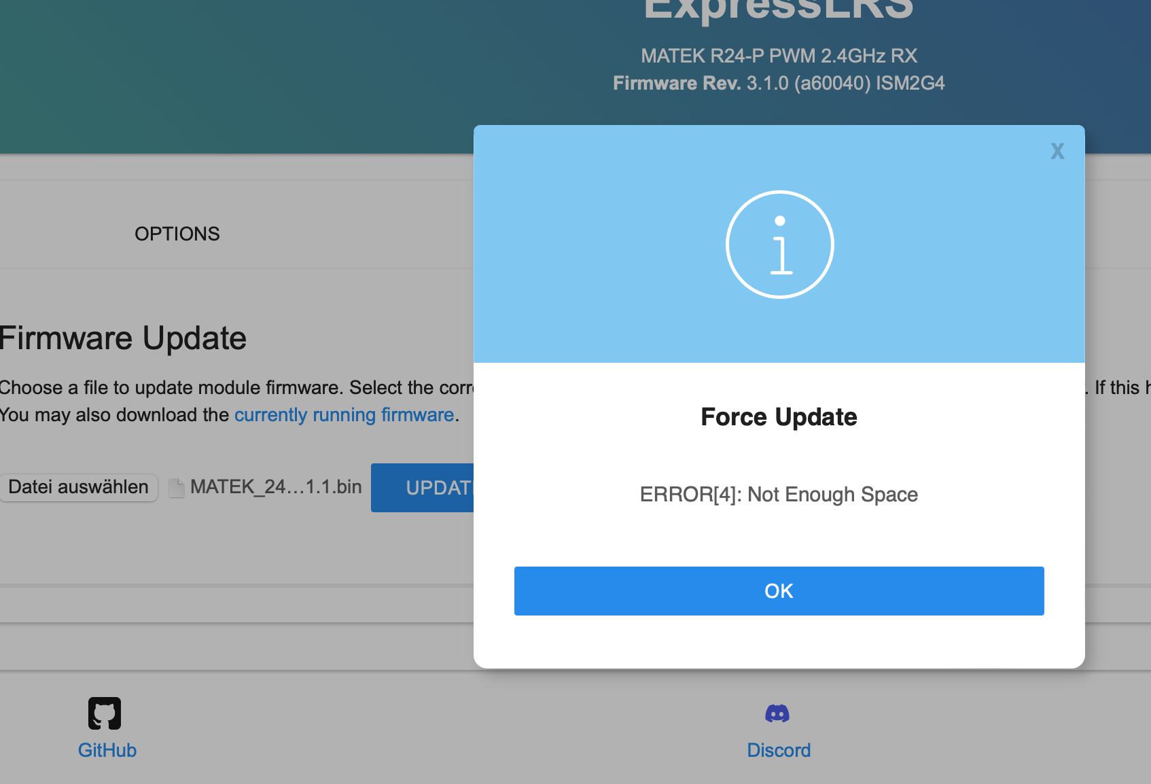
Task: Close the Force Update dialog with the X
Action: click(1058, 152)
